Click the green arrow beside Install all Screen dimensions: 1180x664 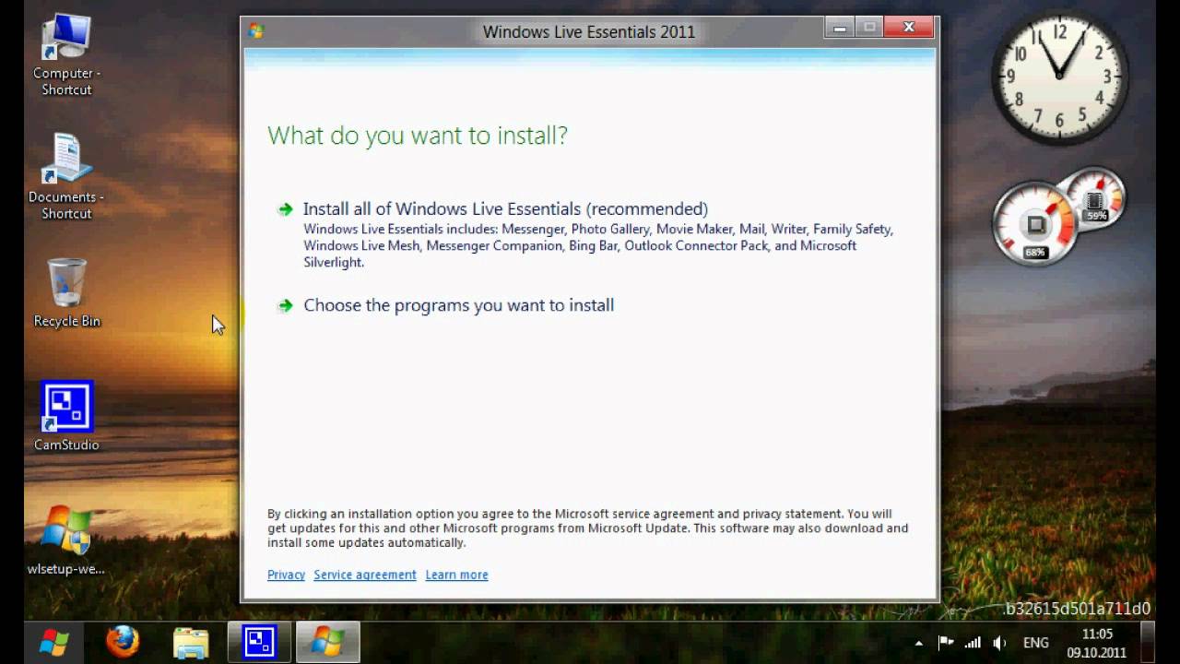(x=285, y=209)
